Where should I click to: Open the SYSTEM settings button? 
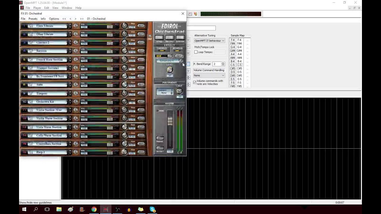180,37
